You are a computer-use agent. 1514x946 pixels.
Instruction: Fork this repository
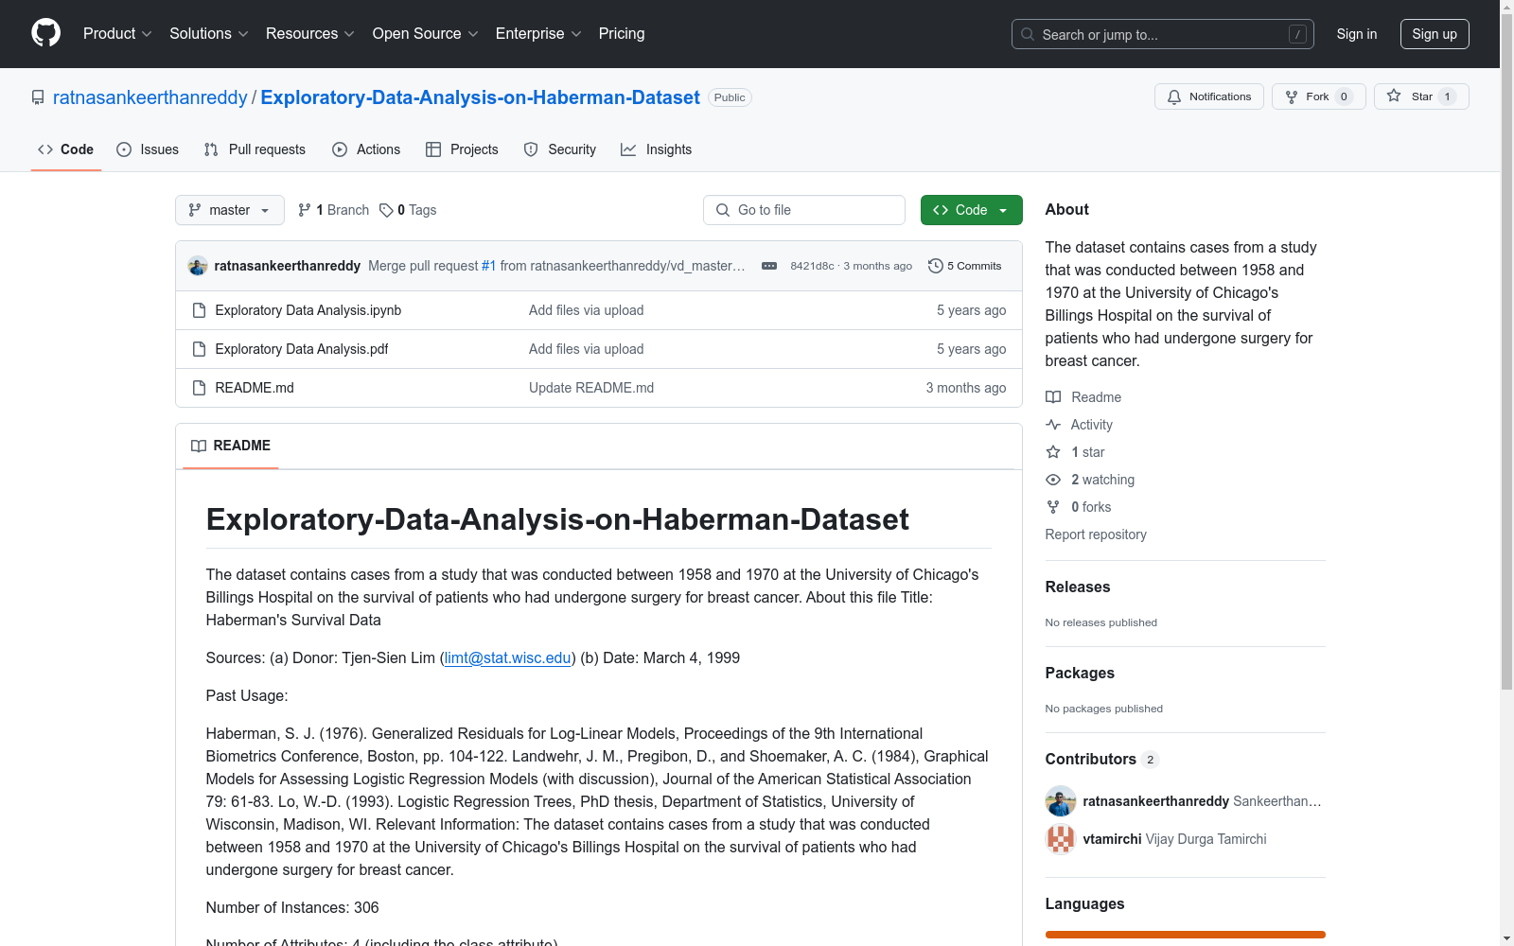point(1319,96)
